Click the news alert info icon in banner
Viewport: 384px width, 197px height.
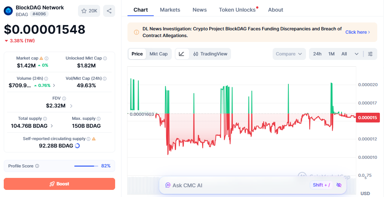coord(136,32)
